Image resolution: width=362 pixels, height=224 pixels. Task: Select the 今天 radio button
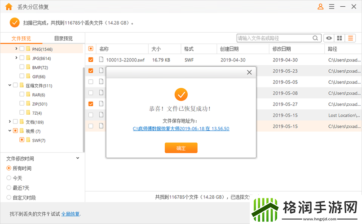(x=9, y=178)
